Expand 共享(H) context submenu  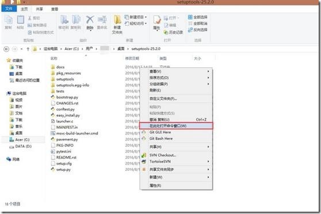point(176,147)
